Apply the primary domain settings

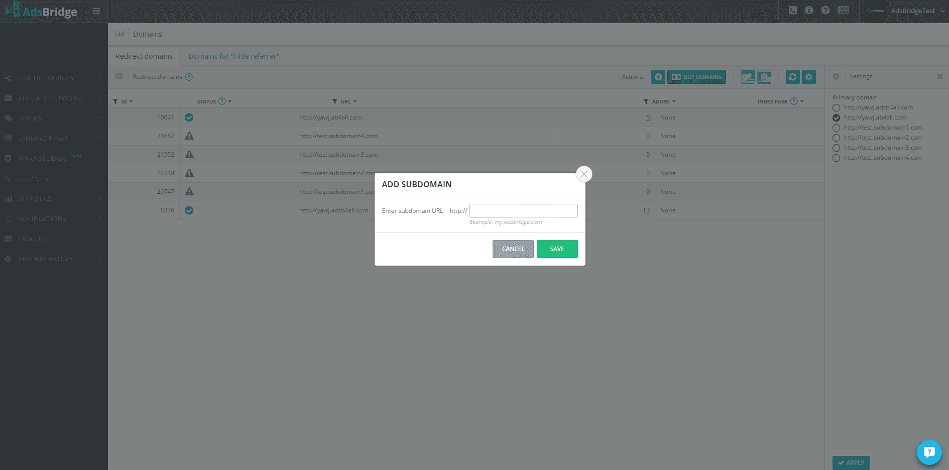click(851, 462)
